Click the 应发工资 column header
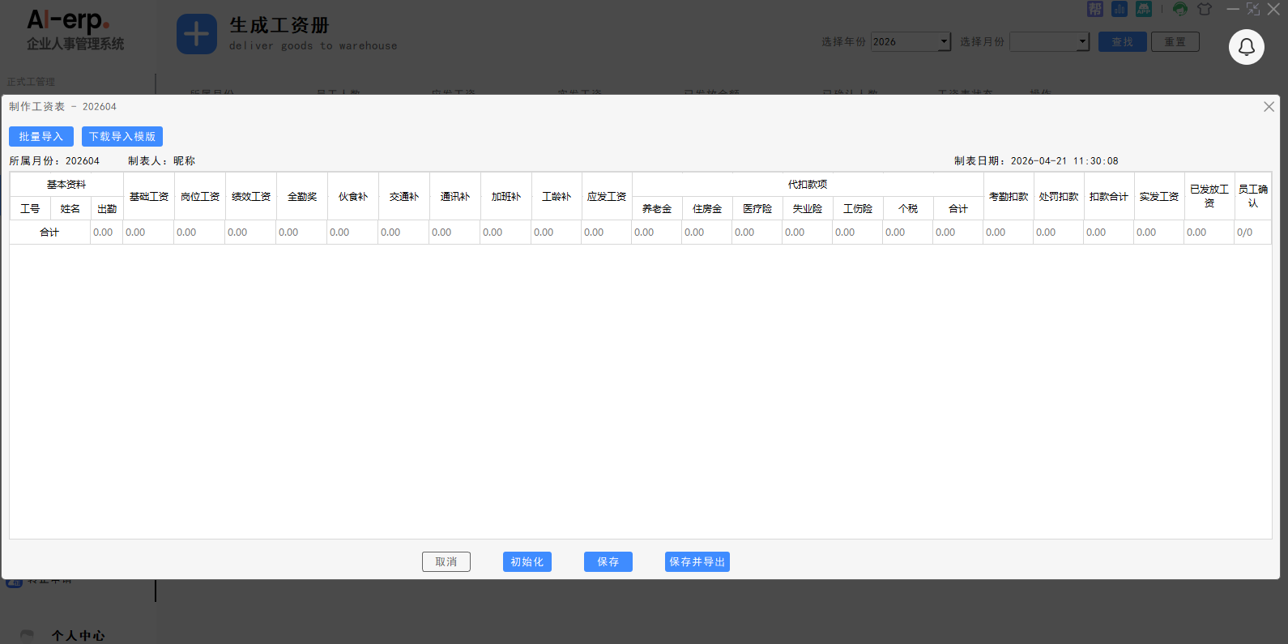The width and height of the screenshot is (1288, 644). coord(607,197)
